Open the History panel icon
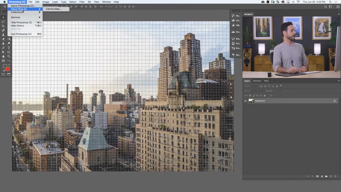Viewport: 341px width, 192px height. tap(233, 16)
